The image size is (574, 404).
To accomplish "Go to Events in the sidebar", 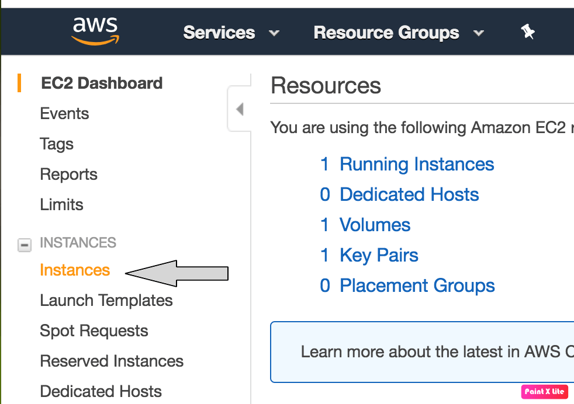I will point(64,113).
